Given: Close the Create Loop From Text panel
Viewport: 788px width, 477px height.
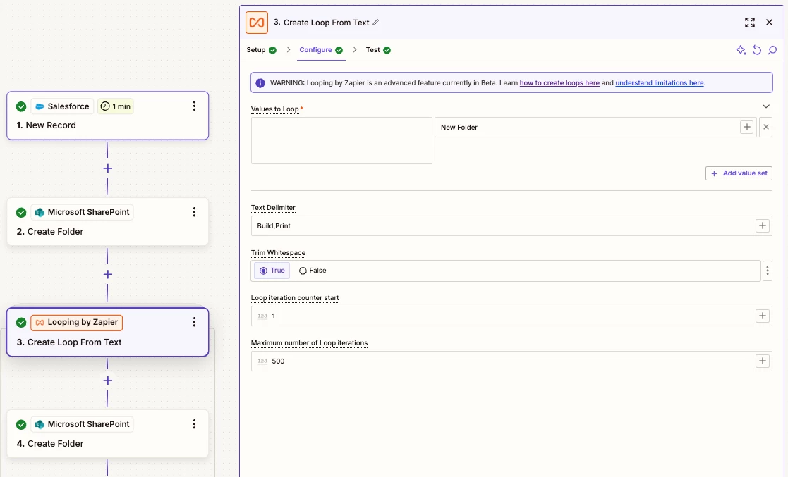Looking at the screenshot, I should point(769,23).
